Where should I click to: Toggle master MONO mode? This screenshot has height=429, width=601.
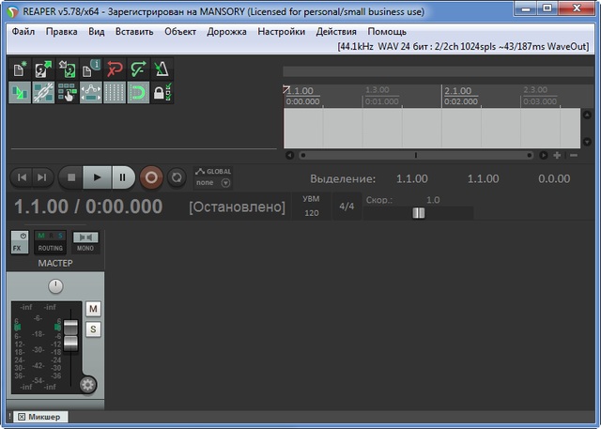(x=85, y=241)
